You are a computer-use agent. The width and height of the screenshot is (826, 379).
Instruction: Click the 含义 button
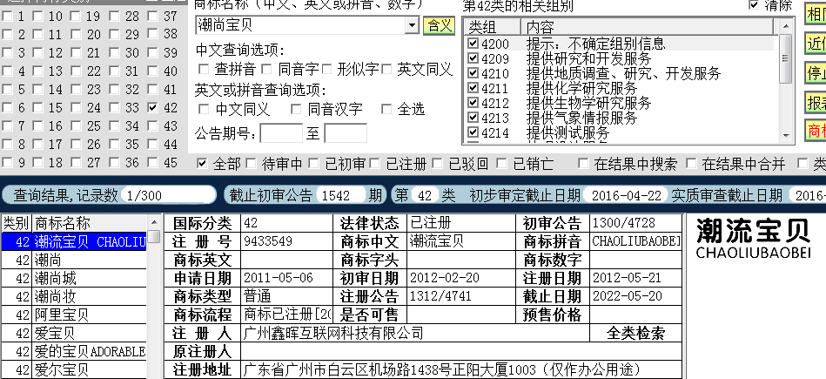coord(439,25)
